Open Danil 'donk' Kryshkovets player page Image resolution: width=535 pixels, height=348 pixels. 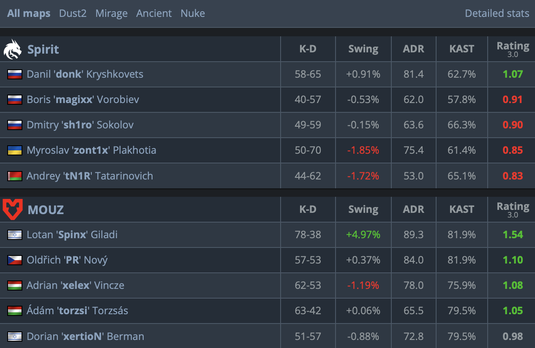pos(85,74)
